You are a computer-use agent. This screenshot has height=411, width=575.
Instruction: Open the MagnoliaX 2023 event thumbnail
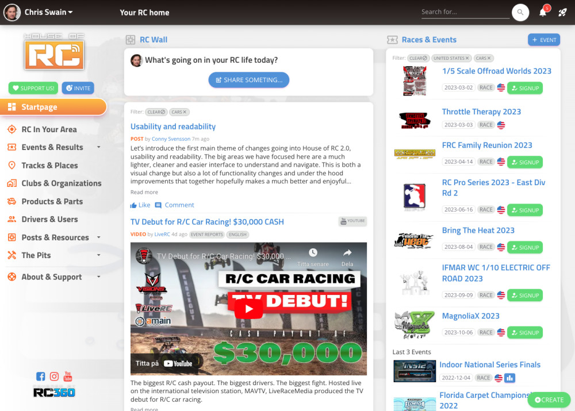coord(415,324)
